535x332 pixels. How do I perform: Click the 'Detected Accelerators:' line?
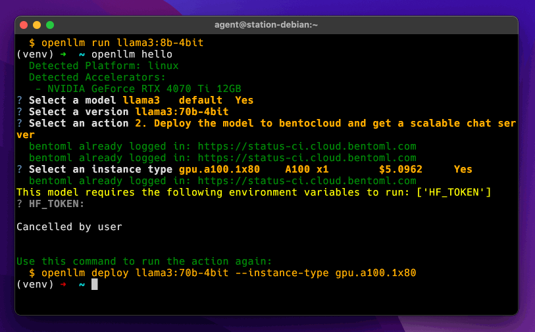97,78
